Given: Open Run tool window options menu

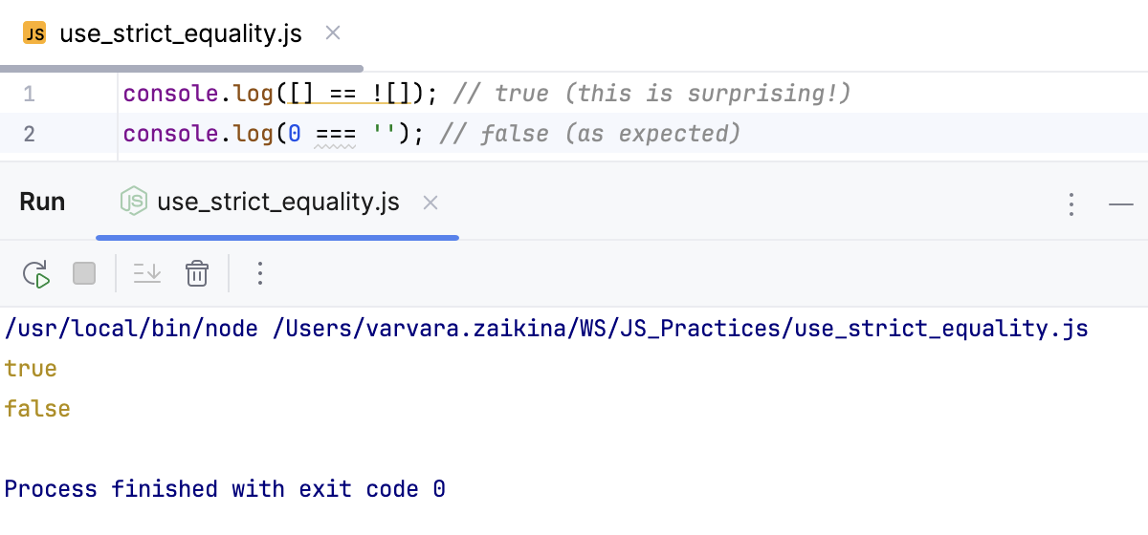Looking at the screenshot, I should 1071,203.
